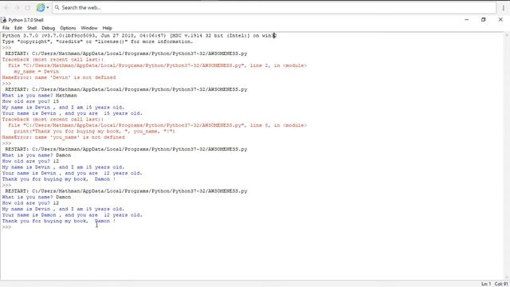This screenshot has width=510, height=287.
Task: Click the browser forward arrow icon
Action: tap(18, 7)
